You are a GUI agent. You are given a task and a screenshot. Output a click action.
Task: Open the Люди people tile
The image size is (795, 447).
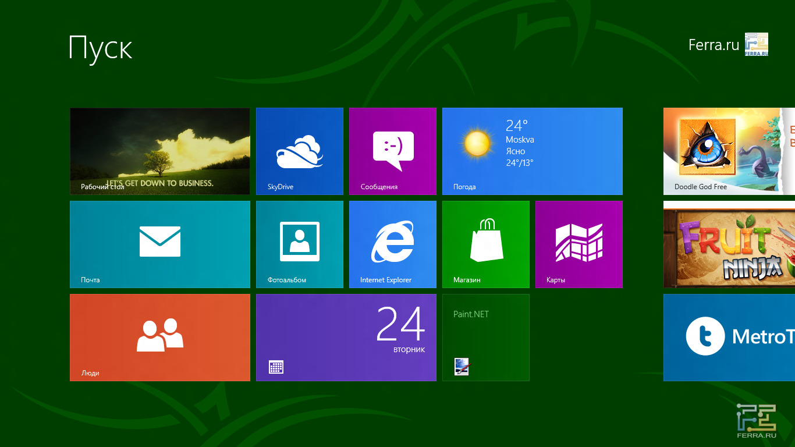pyautogui.click(x=159, y=338)
